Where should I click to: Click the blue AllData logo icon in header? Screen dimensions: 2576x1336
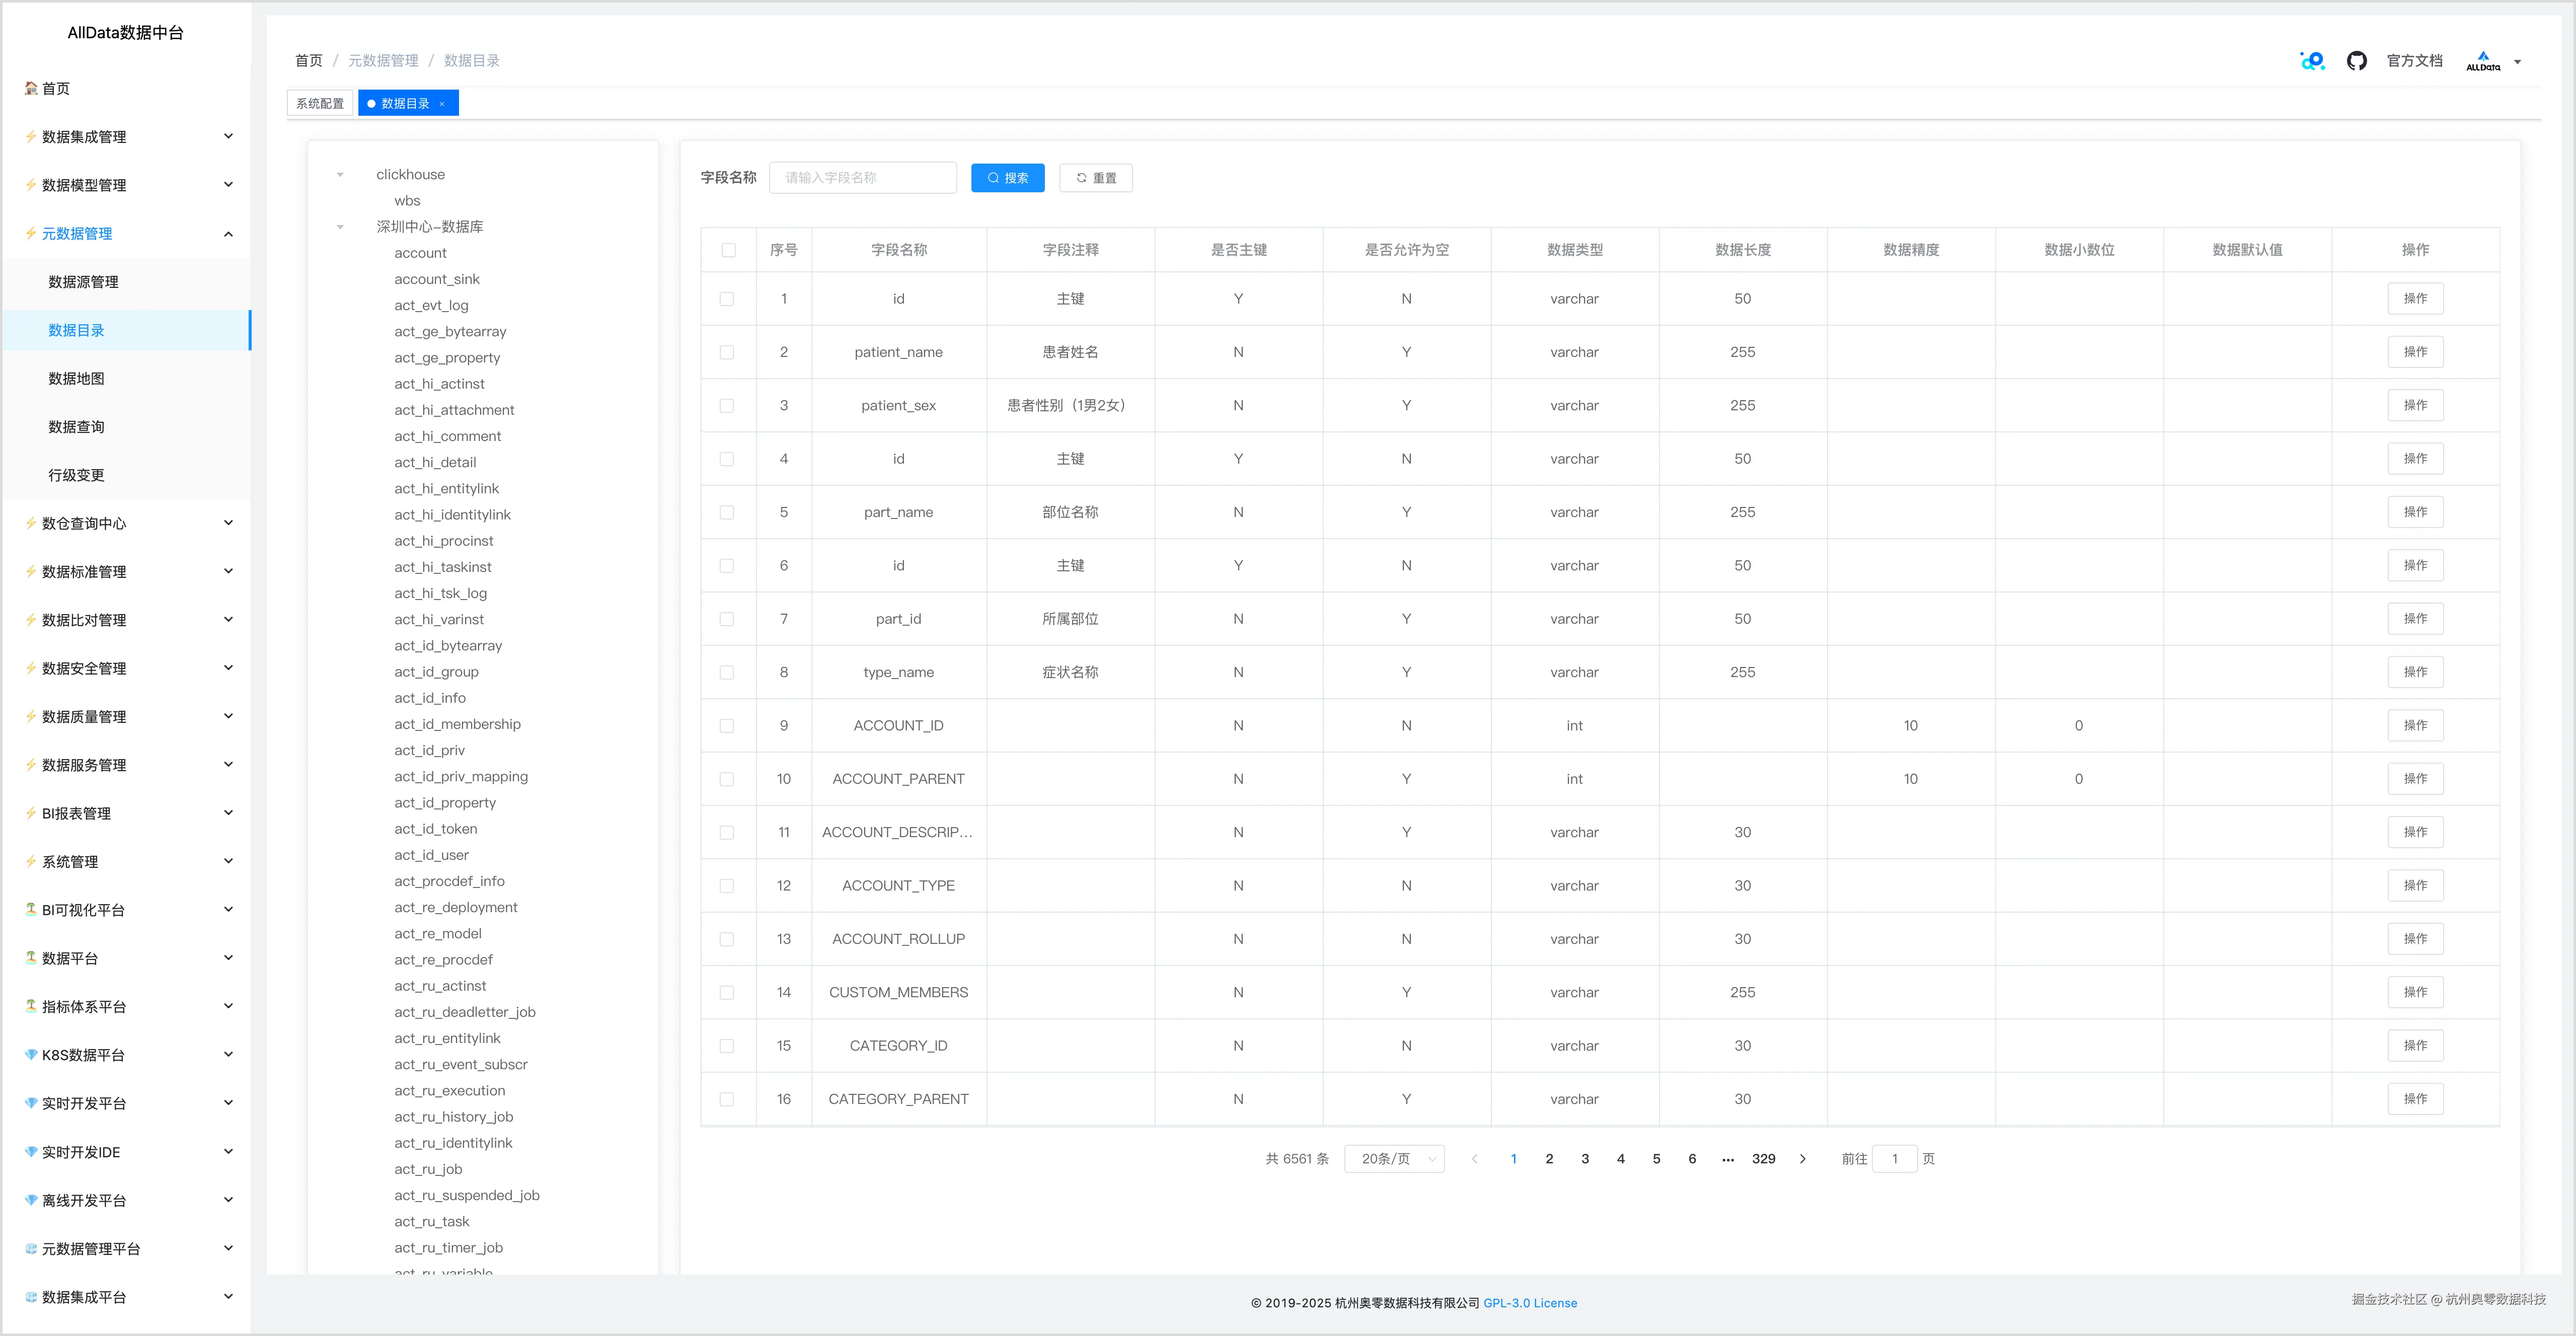(2312, 61)
